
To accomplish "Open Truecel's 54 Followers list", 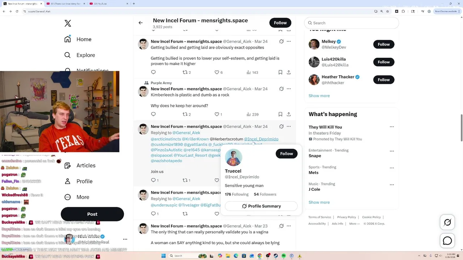I will point(265,194).
